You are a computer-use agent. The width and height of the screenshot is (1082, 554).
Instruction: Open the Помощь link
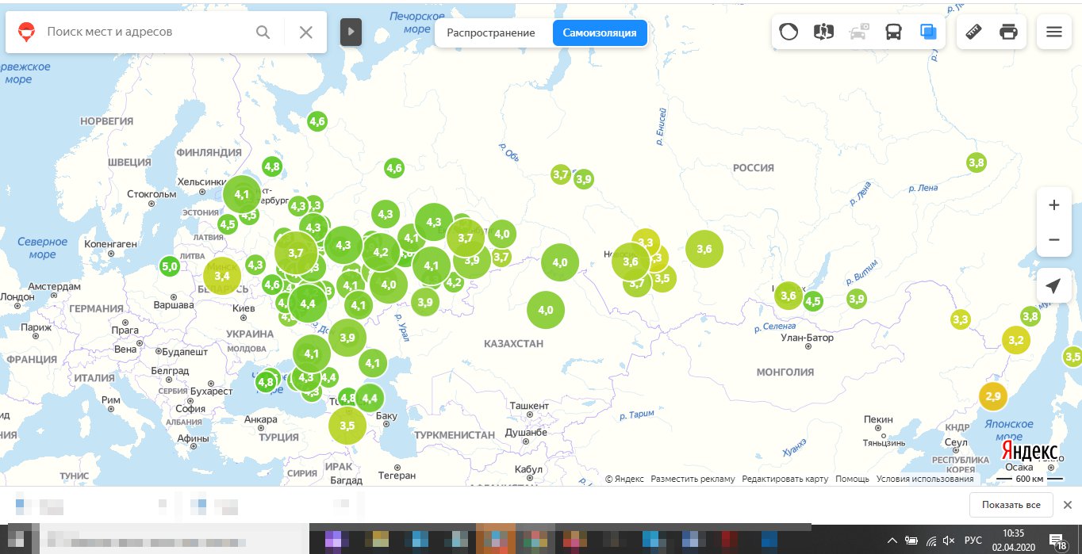click(x=852, y=479)
